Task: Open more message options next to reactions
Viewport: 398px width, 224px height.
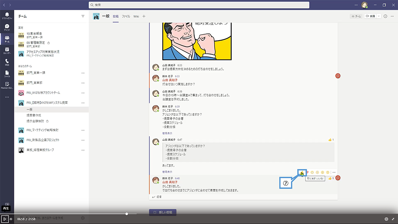Action: 334,172
